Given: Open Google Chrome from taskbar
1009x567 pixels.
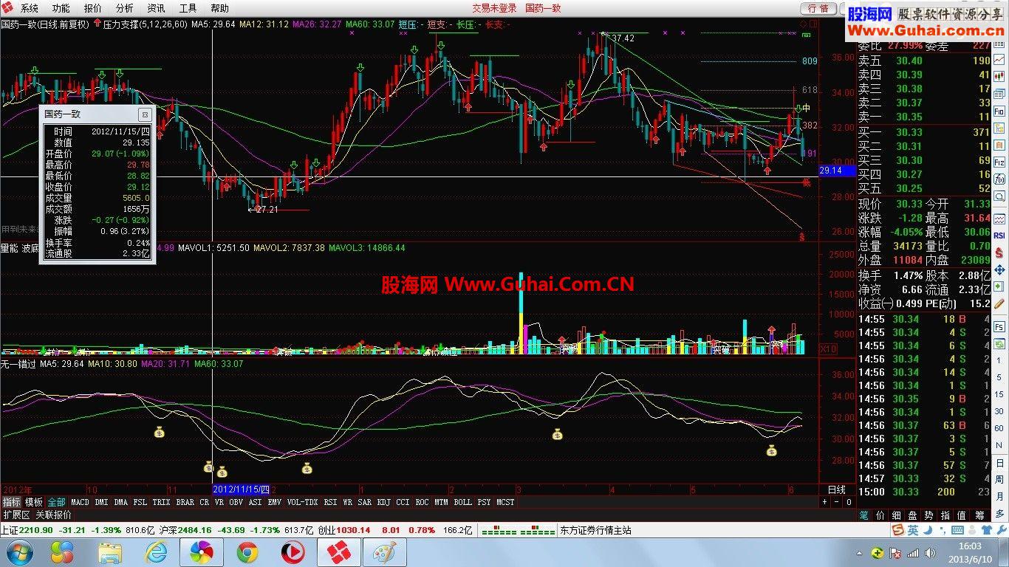Looking at the screenshot, I should click(x=247, y=551).
